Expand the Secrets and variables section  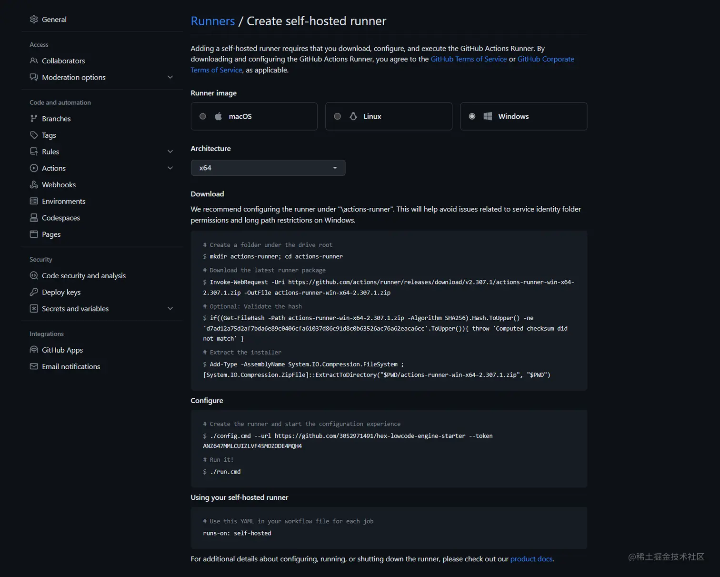pyautogui.click(x=170, y=309)
